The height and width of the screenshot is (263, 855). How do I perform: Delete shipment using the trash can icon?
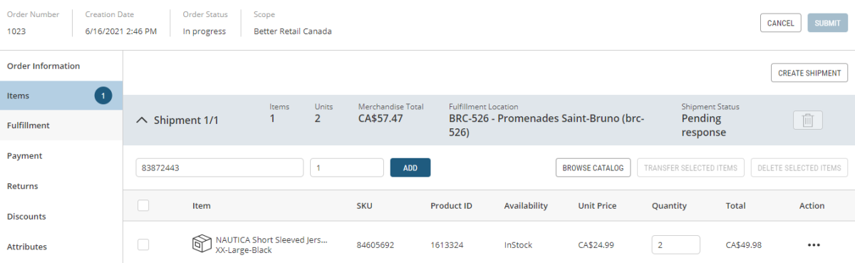[x=807, y=120]
